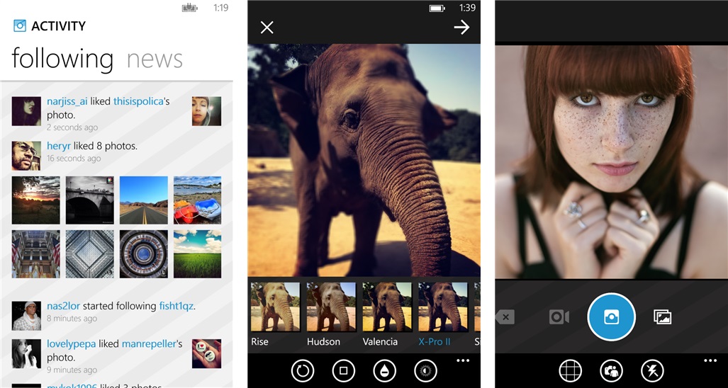Click "2 seconds ago" timestamp
Screen dimensions: 728x388
click(x=72, y=127)
